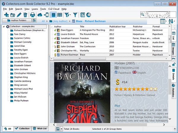Click the Print toolbar icon
The width and height of the screenshot is (178, 133).
pos(32,15)
